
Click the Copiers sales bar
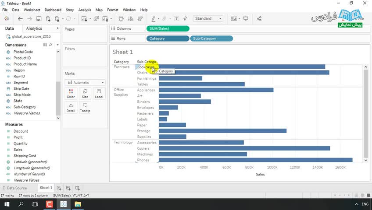point(244,148)
